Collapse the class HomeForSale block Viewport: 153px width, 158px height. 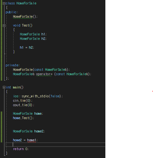4,3
